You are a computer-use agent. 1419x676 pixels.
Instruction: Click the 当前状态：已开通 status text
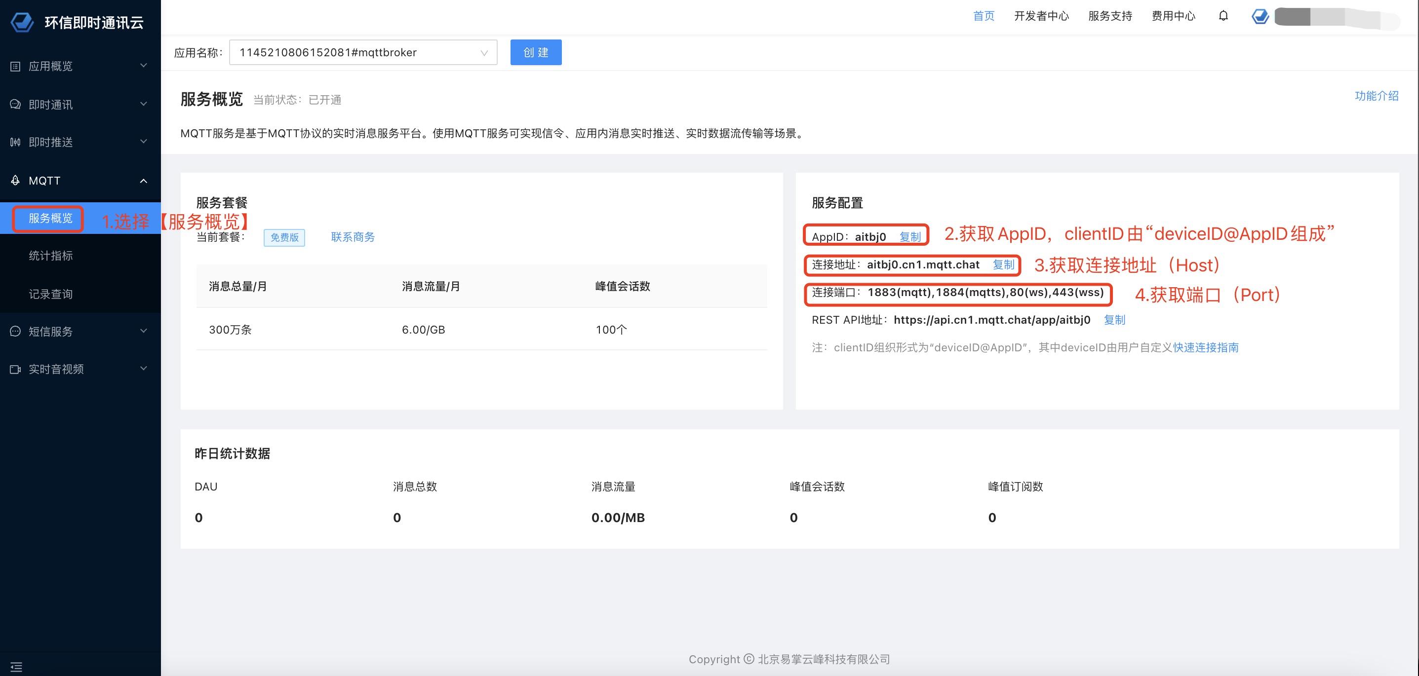coord(297,100)
